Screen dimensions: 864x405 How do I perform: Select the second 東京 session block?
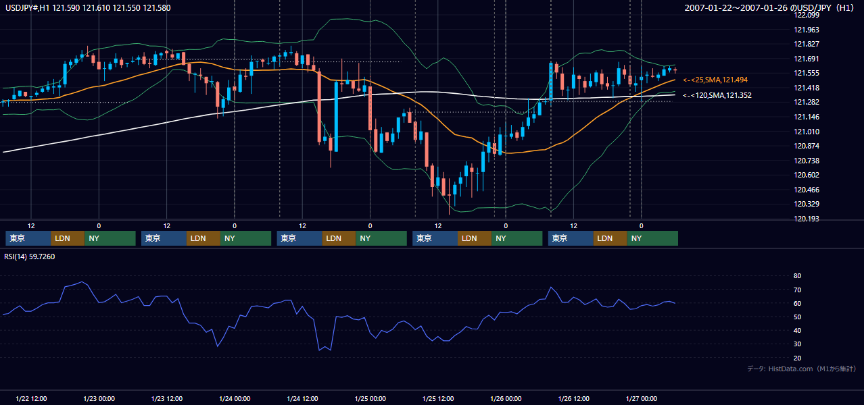(x=164, y=238)
